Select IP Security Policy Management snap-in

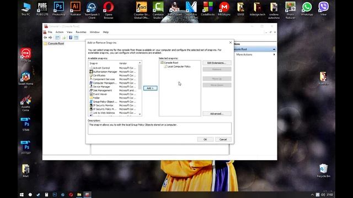coord(104,109)
